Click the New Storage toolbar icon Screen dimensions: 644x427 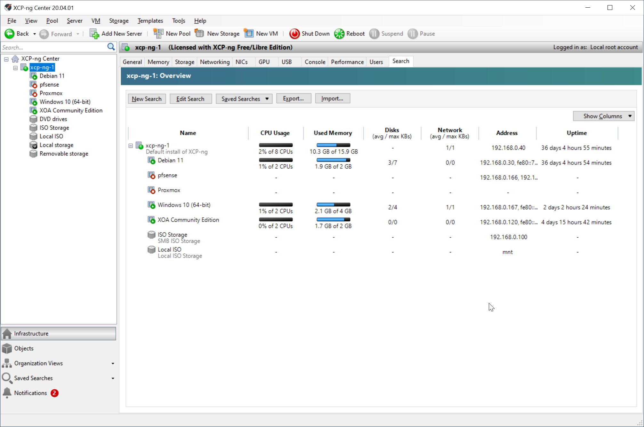pyautogui.click(x=200, y=34)
